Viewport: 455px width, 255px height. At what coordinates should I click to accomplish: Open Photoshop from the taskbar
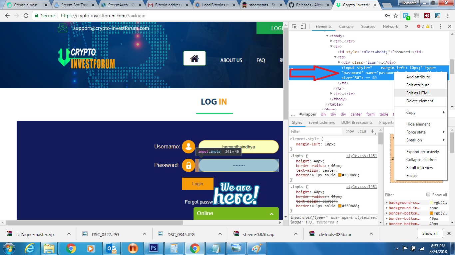(x=154, y=248)
